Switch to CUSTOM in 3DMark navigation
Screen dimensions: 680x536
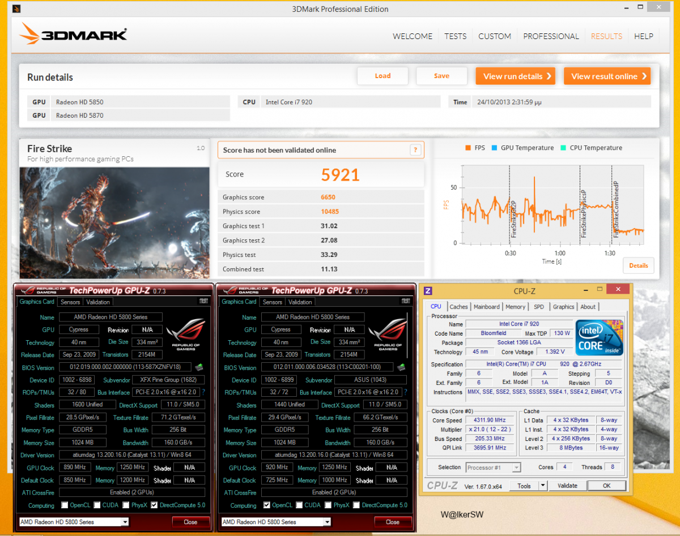tap(495, 36)
